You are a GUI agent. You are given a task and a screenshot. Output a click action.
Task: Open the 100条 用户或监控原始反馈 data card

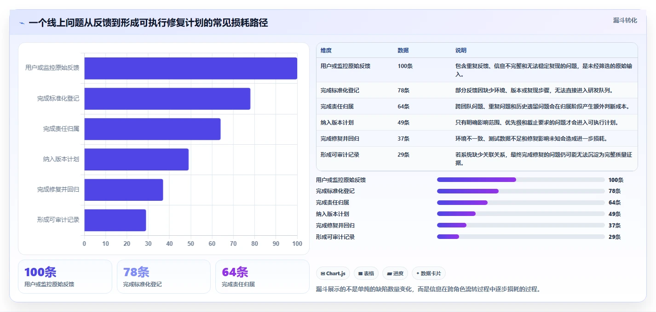(65, 277)
